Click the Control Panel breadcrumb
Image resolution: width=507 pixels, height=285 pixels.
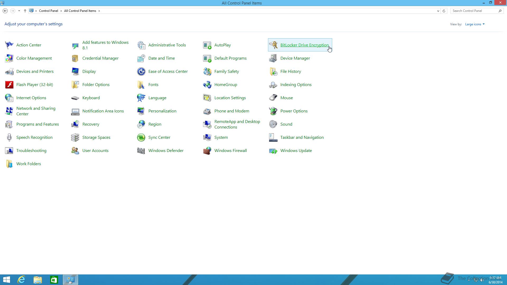point(49,11)
